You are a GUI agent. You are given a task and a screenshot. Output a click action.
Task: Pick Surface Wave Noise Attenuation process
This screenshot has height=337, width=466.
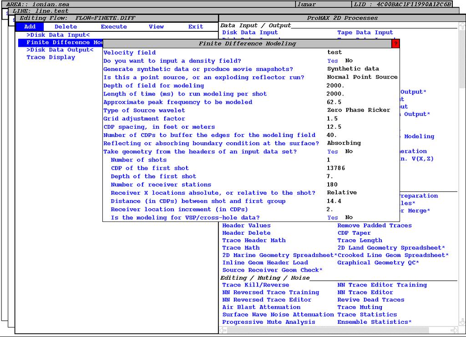point(278,314)
